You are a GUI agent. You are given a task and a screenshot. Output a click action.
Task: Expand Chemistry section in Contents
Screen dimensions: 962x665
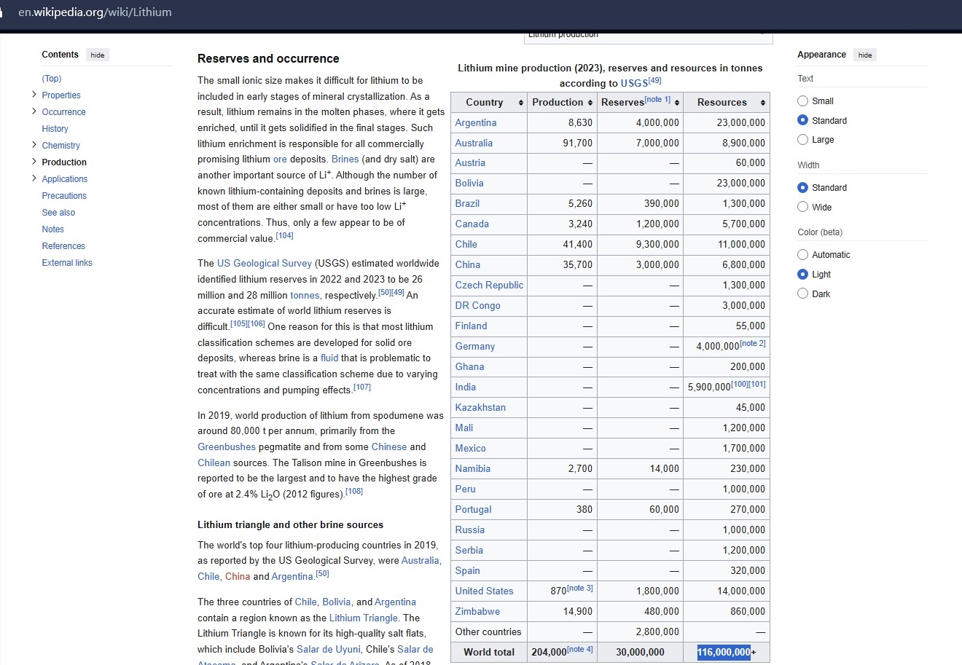(34, 145)
